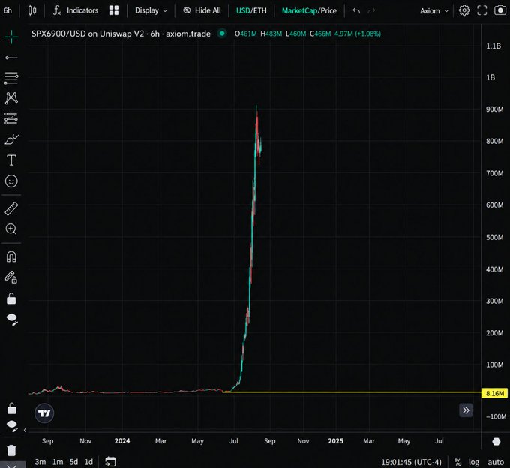Click the 2025 time axis label
Image resolution: width=510 pixels, height=468 pixels.
pyautogui.click(x=336, y=441)
